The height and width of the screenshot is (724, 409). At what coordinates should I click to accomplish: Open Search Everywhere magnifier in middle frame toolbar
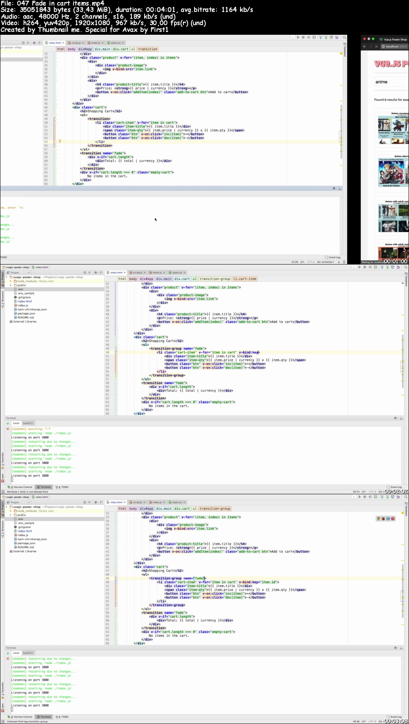[x=406, y=267]
